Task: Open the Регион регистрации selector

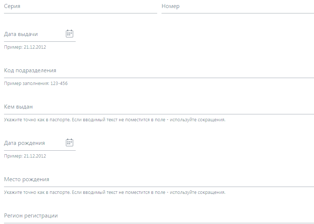Action: pyautogui.click(x=159, y=216)
